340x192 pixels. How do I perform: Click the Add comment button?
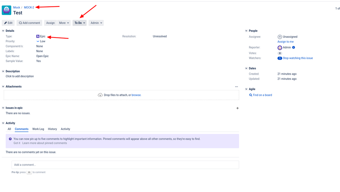pyautogui.click(x=29, y=23)
